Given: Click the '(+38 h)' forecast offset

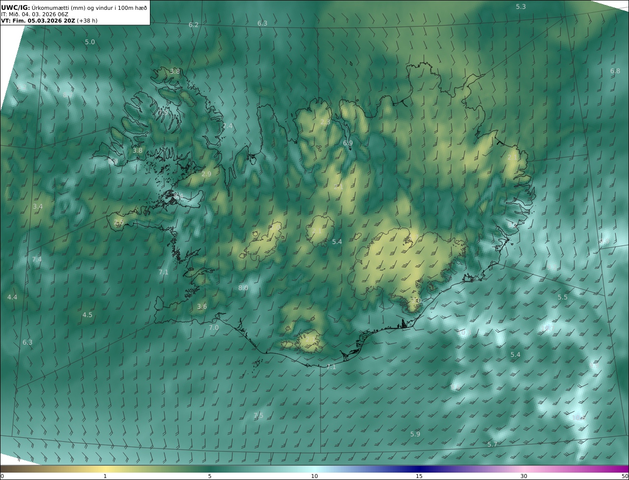Looking at the screenshot, I should tap(87, 21).
